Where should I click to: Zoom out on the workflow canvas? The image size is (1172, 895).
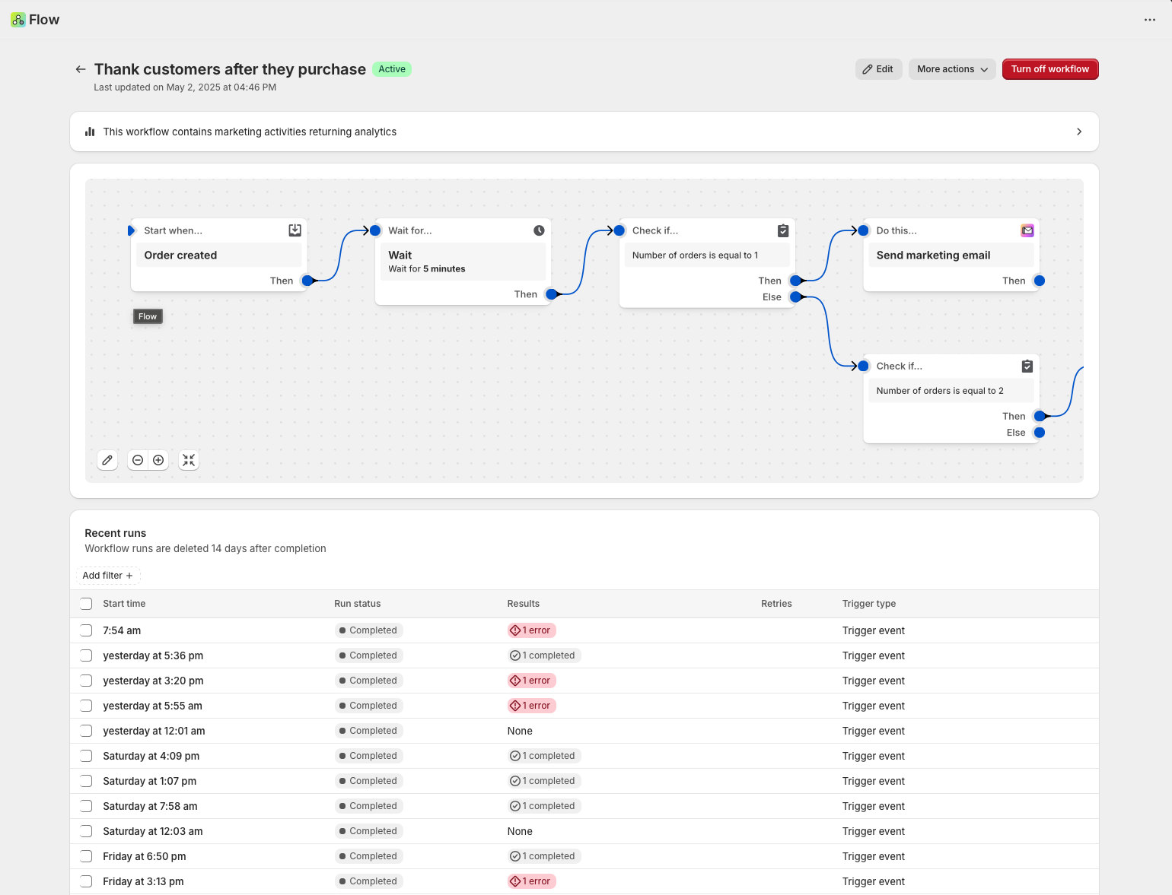(138, 460)
